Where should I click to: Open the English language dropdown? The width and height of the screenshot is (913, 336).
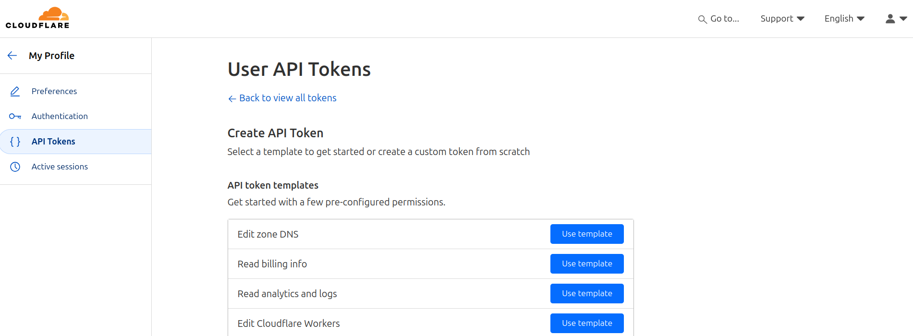(x=844, y=19)
